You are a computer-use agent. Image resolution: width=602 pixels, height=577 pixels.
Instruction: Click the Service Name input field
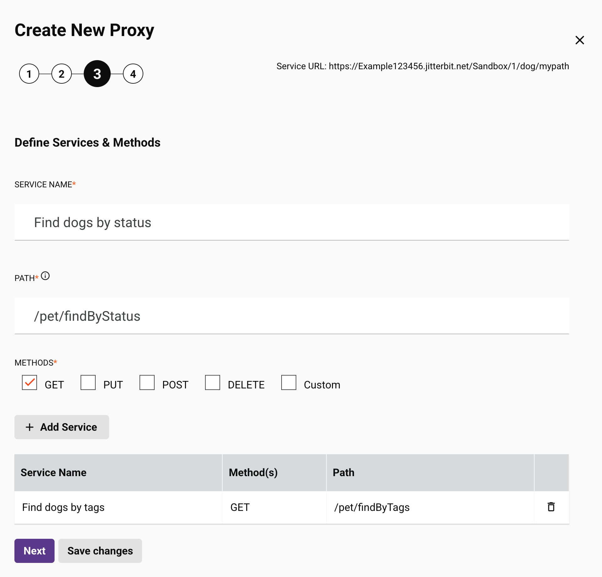click(x=292, y=222)
